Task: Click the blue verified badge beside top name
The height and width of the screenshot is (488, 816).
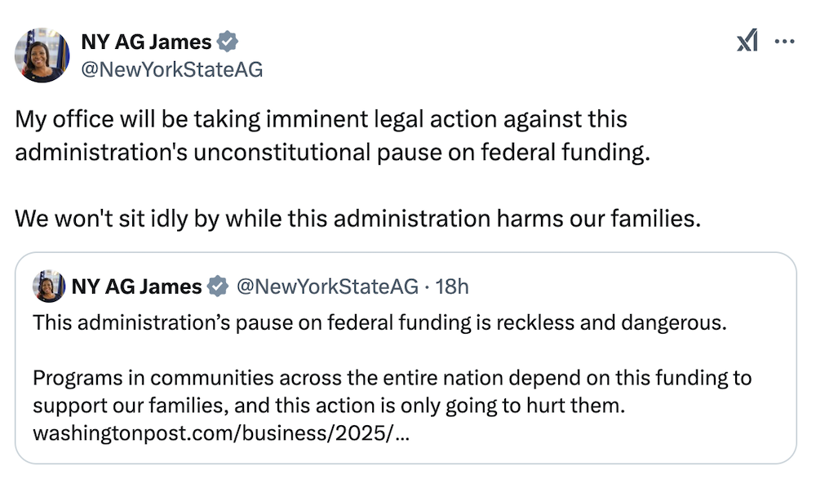Action: 228,42
